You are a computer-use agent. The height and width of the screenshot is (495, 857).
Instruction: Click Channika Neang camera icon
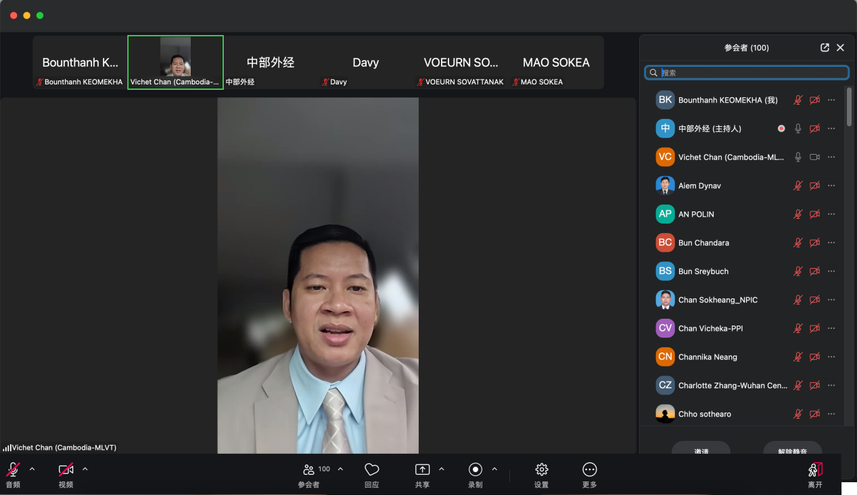click(x=815, y=357)
